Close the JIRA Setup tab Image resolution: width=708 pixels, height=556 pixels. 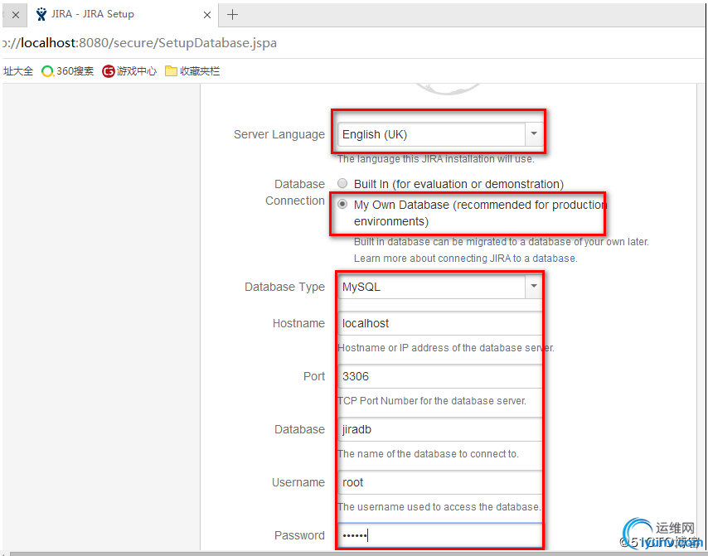tap(207, 15)
